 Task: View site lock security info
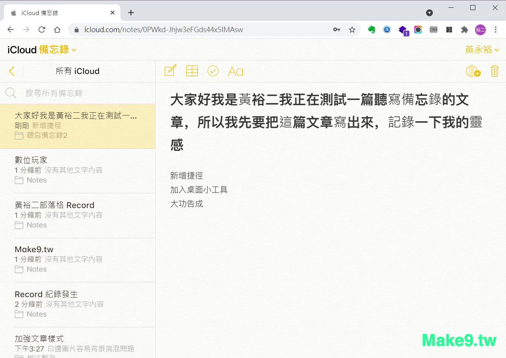76,29
